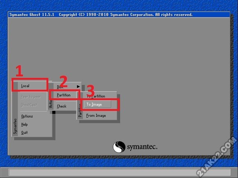Click the Symantec Ghost 11.5.1 title bar
The image size is (238, 178).
pos(119,15)
